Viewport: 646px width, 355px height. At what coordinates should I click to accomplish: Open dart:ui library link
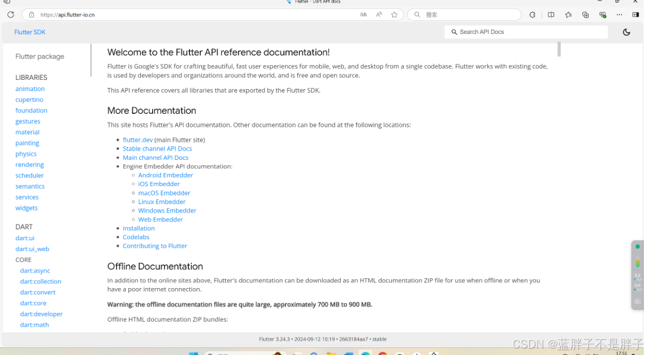click(x=25, y=238)
